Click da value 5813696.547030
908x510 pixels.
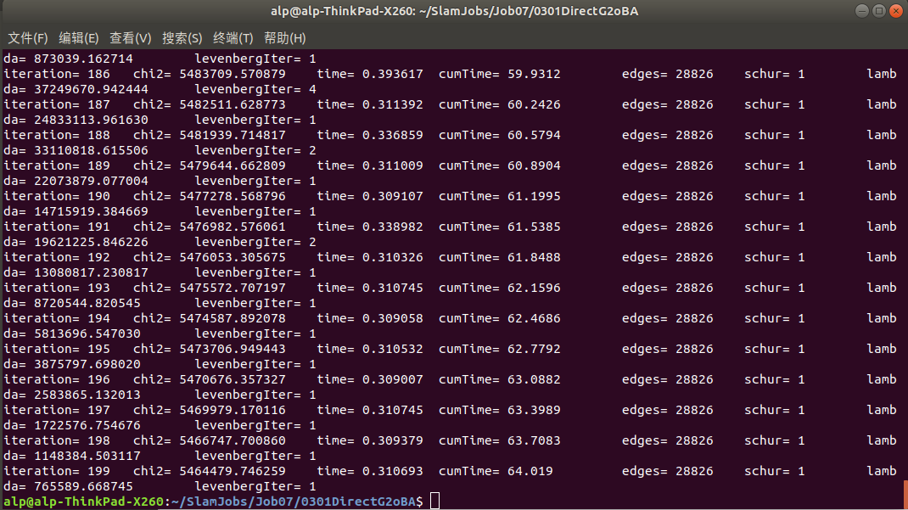[x=87, y=334]
